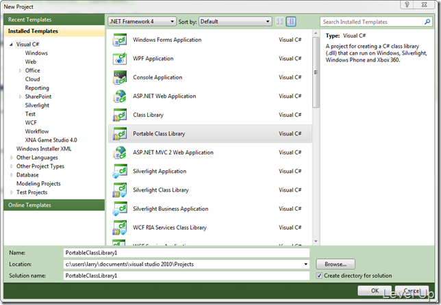Screen dimensions: 441x305
Task: Open the Installed Templates section
Action: tap(54, 31)
